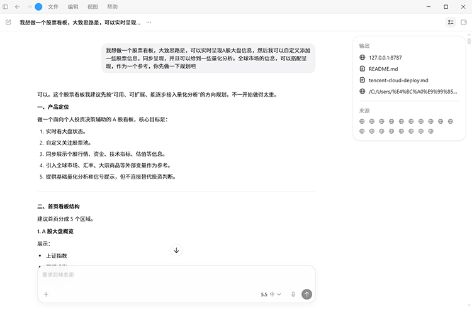Click the new chat edit icon
This screenshot has height=309, width=472.
pos(8,22)
